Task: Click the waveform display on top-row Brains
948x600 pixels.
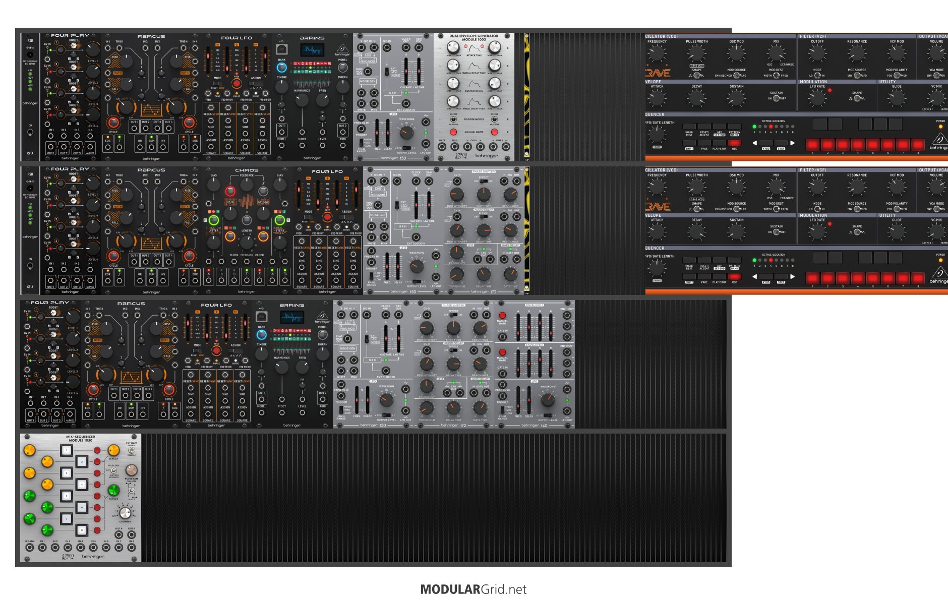Action: pos(312,50)
